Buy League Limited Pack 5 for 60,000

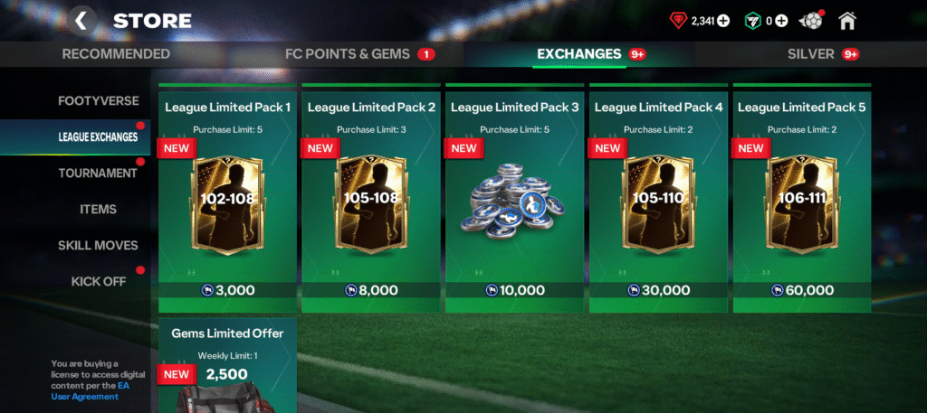(x=802, y=290)
